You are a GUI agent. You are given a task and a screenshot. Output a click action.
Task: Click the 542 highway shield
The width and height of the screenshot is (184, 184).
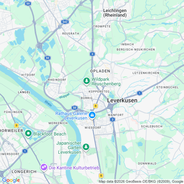65,22
